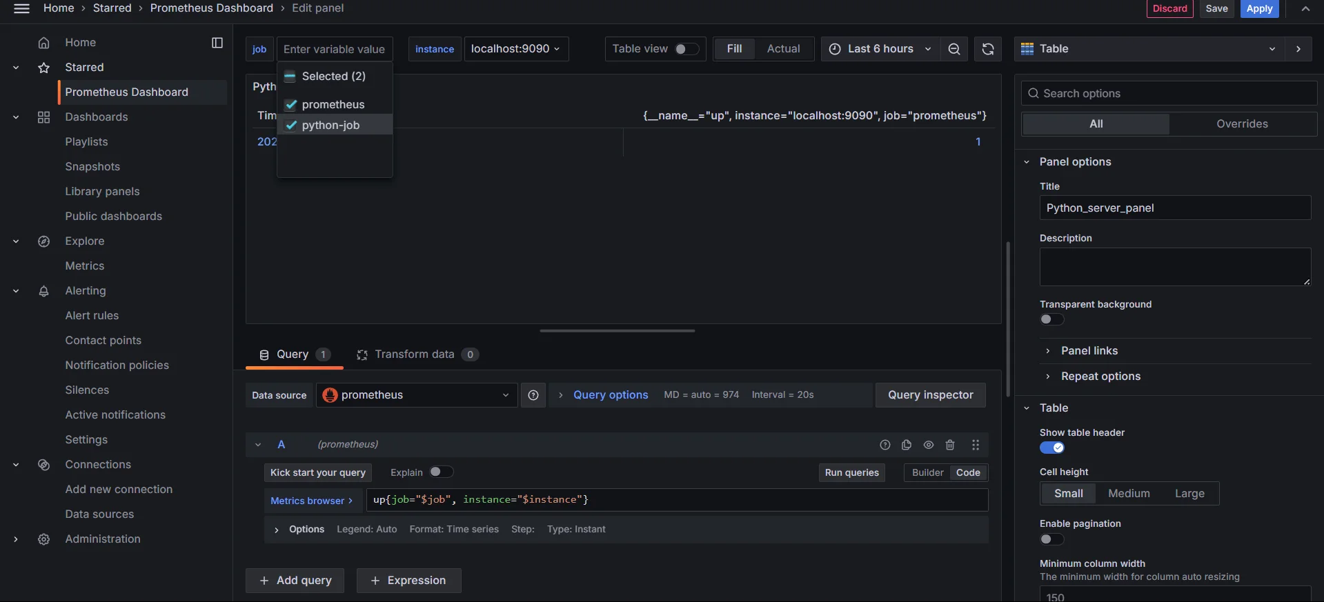
Task: Disable Show table header switch
Action: [1052, 448]
